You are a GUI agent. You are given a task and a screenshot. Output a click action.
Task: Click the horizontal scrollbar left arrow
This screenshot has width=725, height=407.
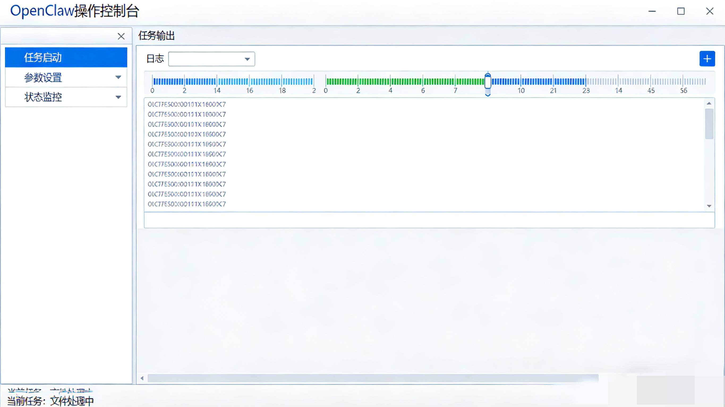tap(142, 378)
